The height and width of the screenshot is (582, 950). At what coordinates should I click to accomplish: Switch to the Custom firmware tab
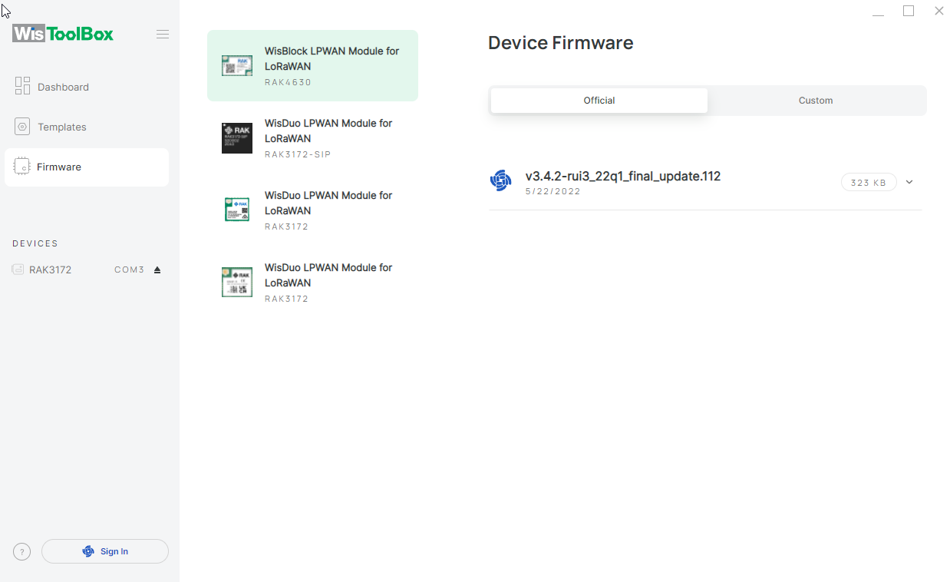(816, 101)
